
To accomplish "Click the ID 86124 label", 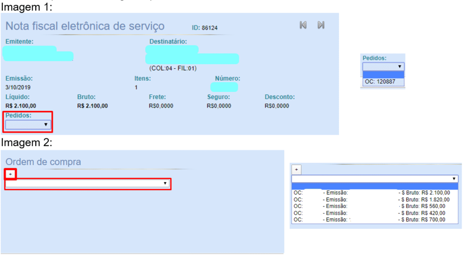I will [x=205, y=28].
